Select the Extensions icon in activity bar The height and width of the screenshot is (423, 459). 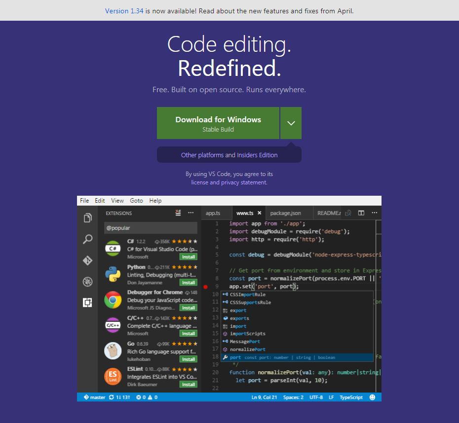pos(87,303)
